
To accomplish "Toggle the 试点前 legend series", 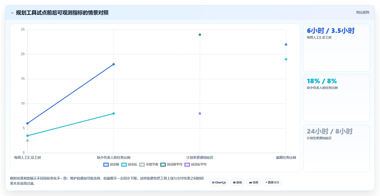I will (111, 164).
